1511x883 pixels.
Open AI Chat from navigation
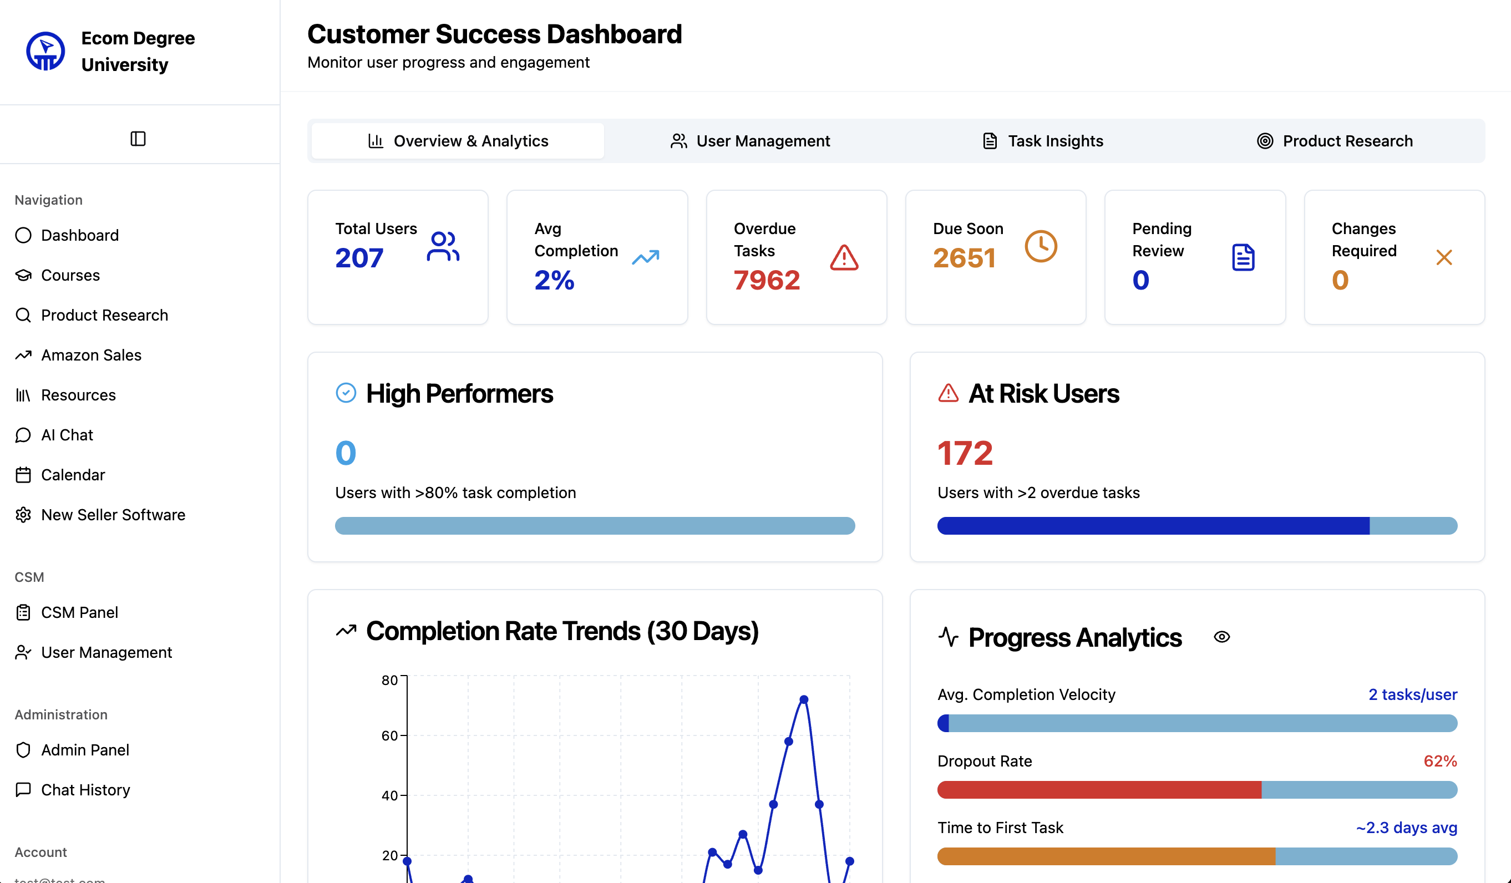pyautogui.click(x=67, y=435)
